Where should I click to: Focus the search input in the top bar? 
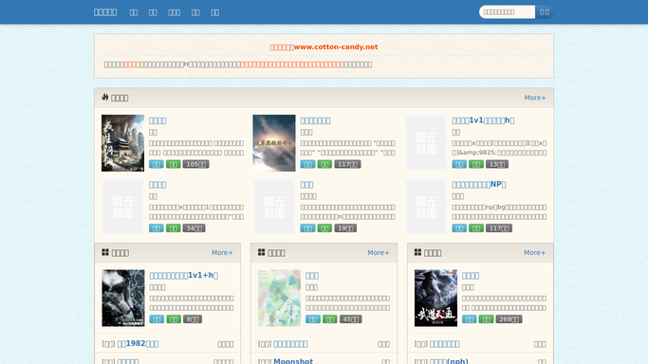point(507,12)
